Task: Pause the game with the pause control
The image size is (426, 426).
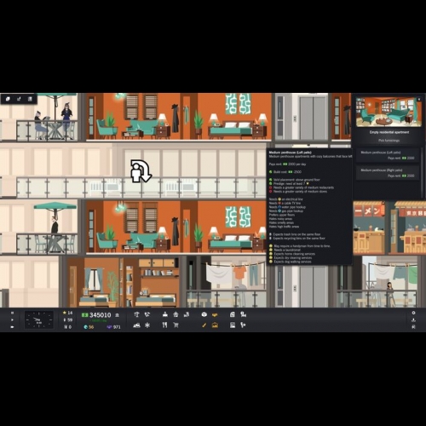Action: (12, 313)
